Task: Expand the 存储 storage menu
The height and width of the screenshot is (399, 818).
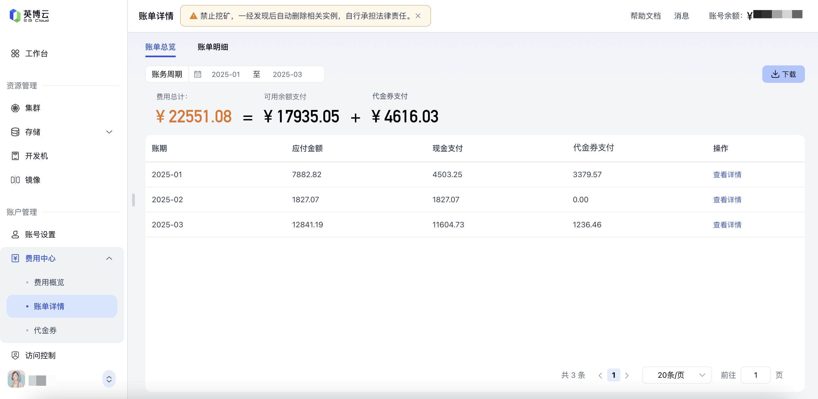Action: pyautogui.click(x=109, y=132)
